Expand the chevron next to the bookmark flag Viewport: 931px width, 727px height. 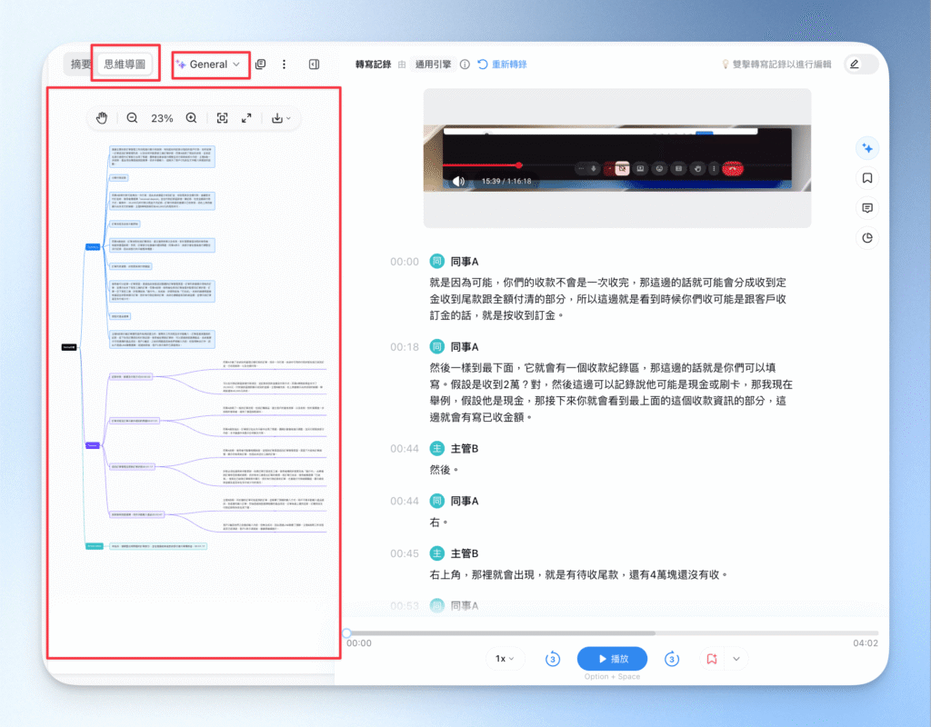(x=736, y=659)
